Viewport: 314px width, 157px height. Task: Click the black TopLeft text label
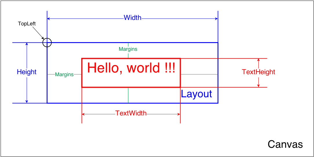click(27, 24)
